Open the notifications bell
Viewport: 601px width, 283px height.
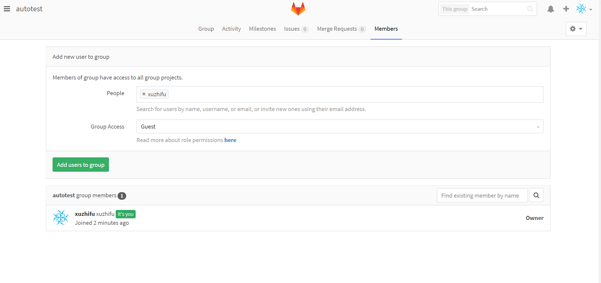551,9
